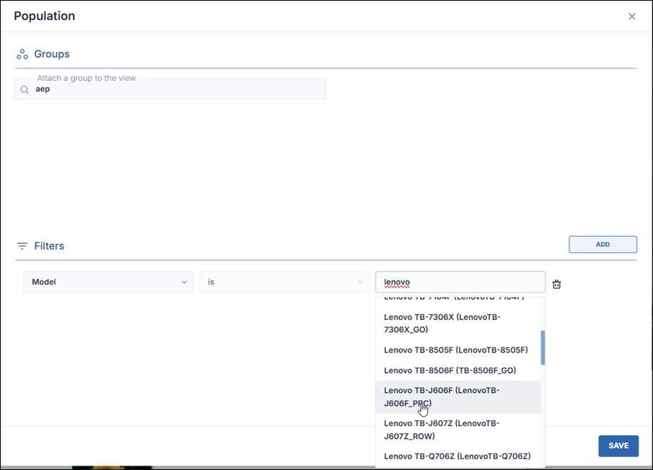Click the search magnifier icon in group field
The width and height of the screenshot is (653, 470).
click(x=25, y=89)
